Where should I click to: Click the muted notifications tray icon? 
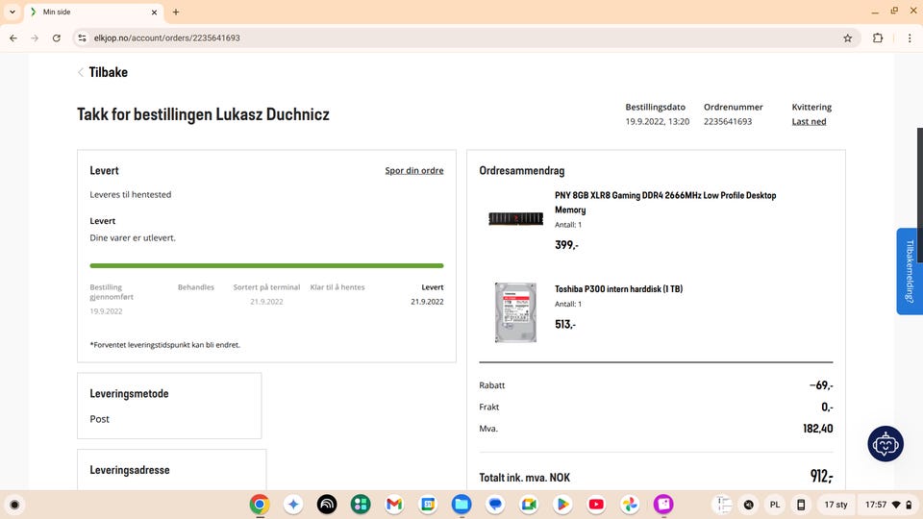pos(749,505)
